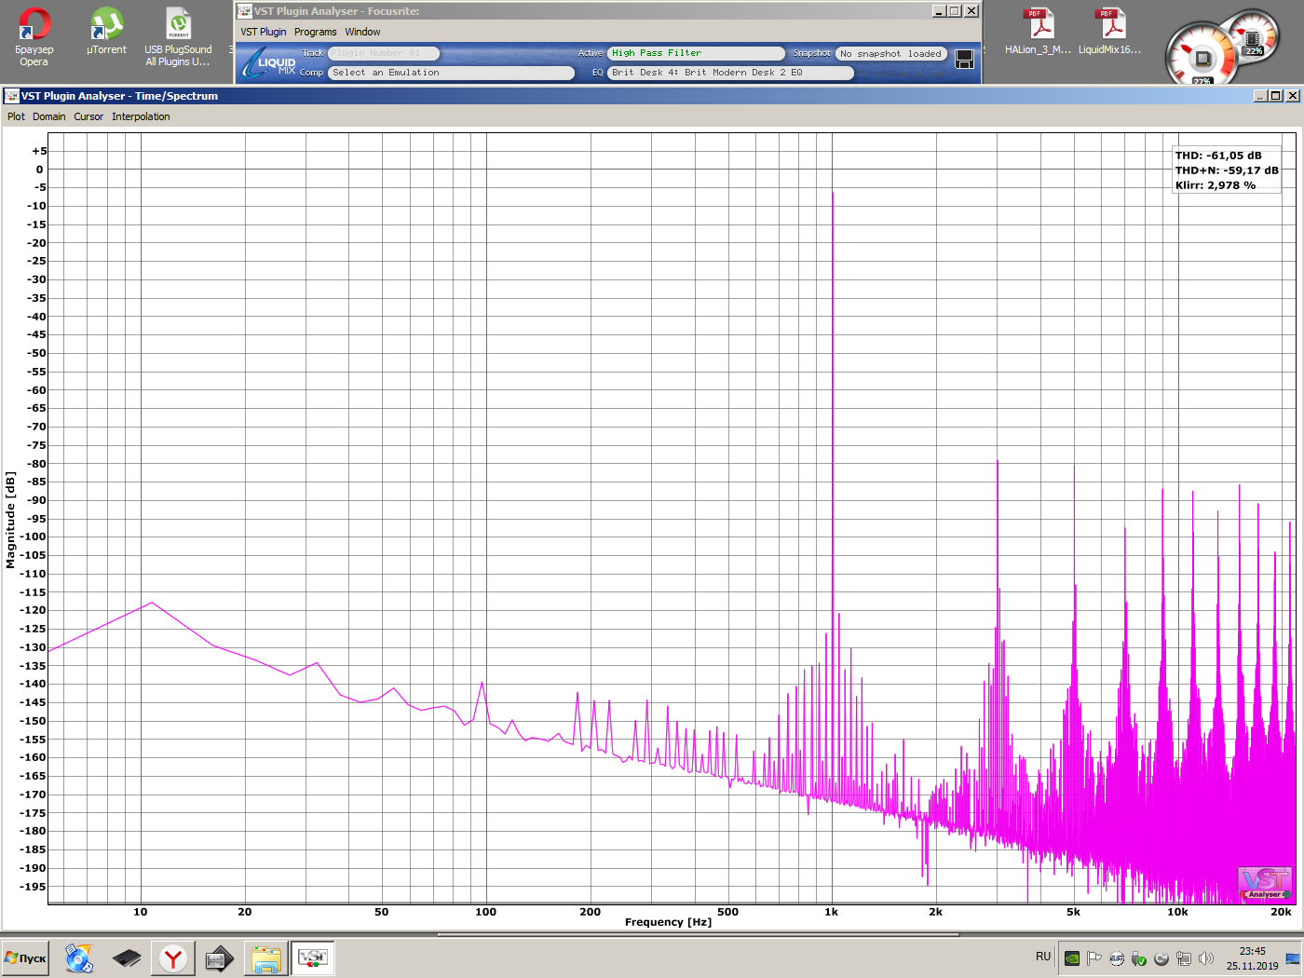Open the Comp 'Select an Emulation' dropdown

(452, 73)
